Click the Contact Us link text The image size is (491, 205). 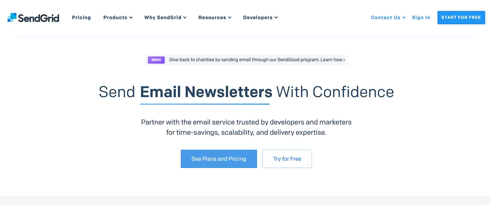[x=386, y=18]
